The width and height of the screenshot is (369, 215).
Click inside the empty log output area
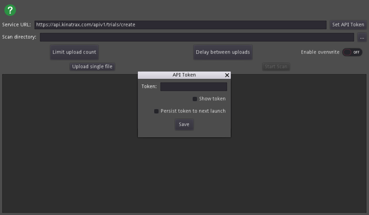[x=73, y=163]
